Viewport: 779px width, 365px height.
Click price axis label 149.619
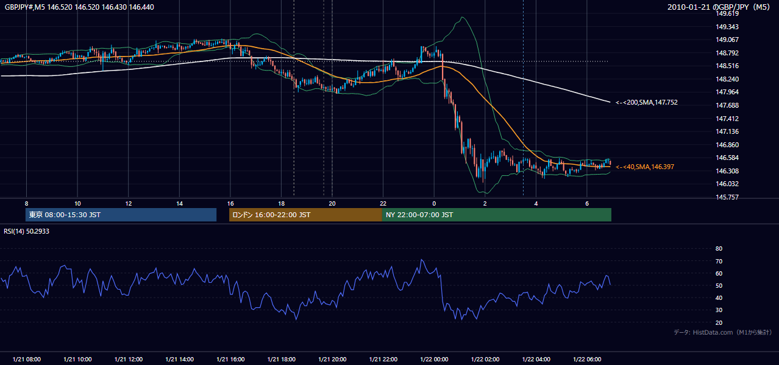point(728,13)
